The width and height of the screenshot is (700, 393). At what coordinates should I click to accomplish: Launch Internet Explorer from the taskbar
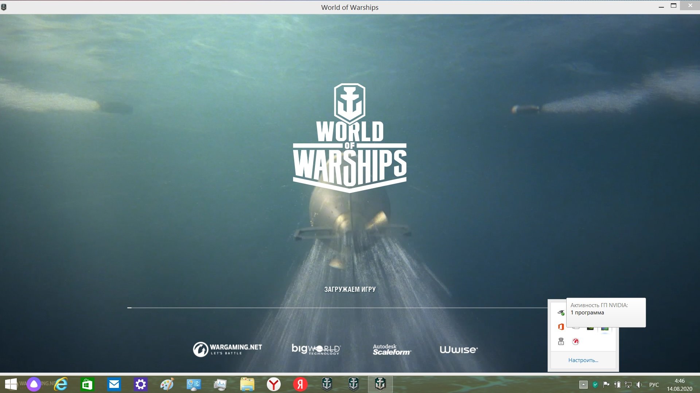point(61,384)
